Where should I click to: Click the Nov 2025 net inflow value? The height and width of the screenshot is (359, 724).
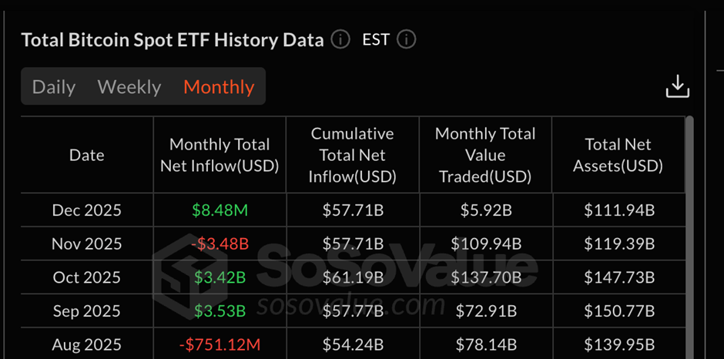pyautogui.click(x=220, y=244)
